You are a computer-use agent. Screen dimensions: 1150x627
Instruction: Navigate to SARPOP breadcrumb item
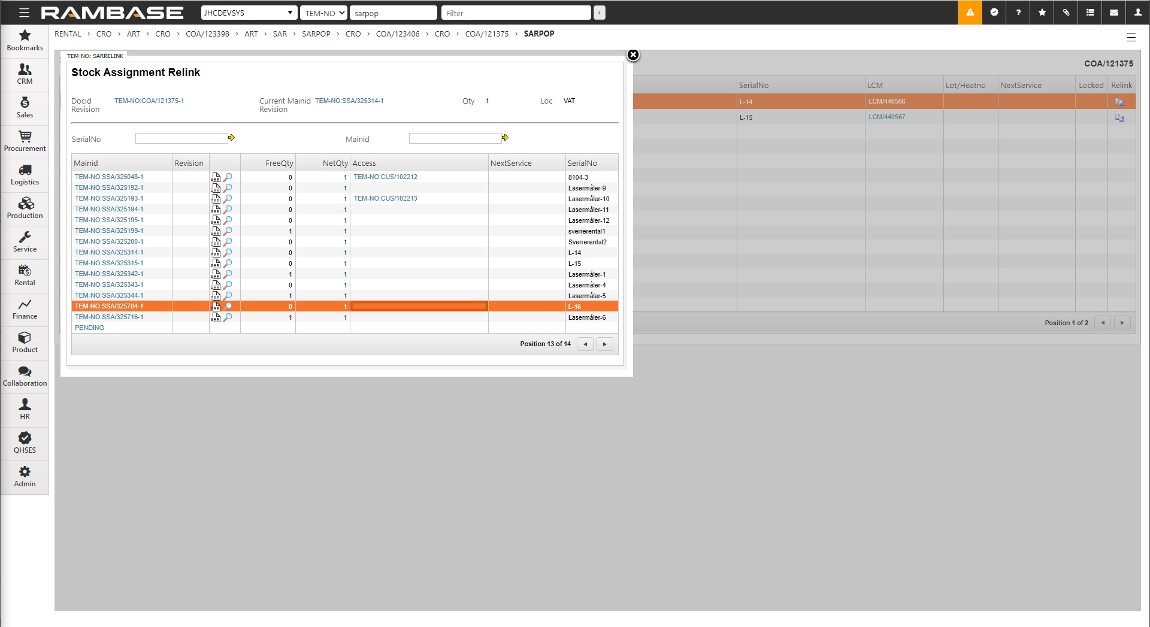(316, 34)
